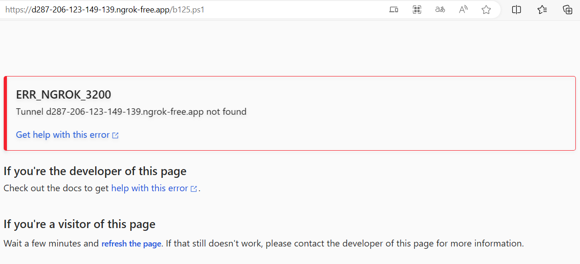The width and height of the screenshot is (580, 264).
Task: Click the visitor of this page heading
Action: click(79, 224)
